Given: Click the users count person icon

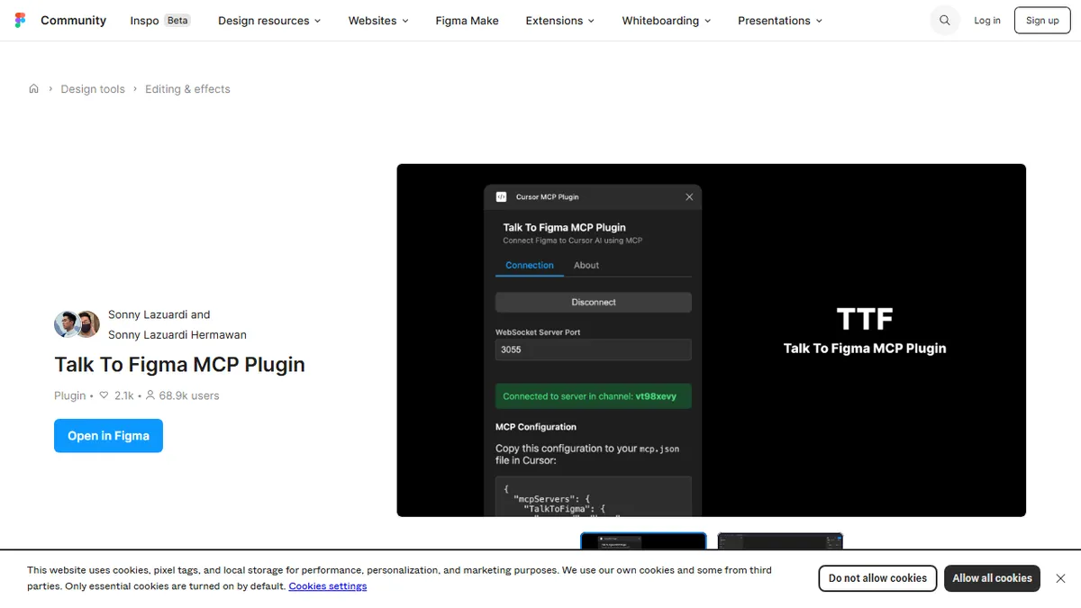Looking at the screenshot, I should 150,395.
